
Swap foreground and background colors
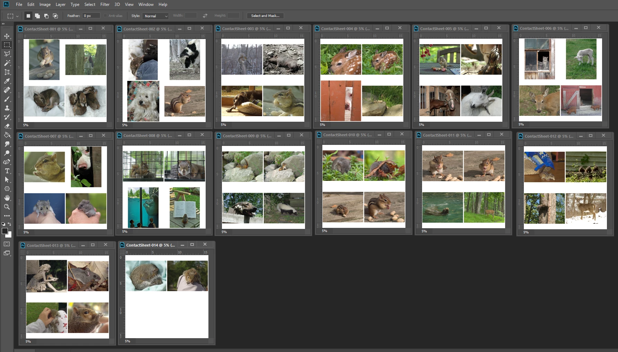point(9,224)
